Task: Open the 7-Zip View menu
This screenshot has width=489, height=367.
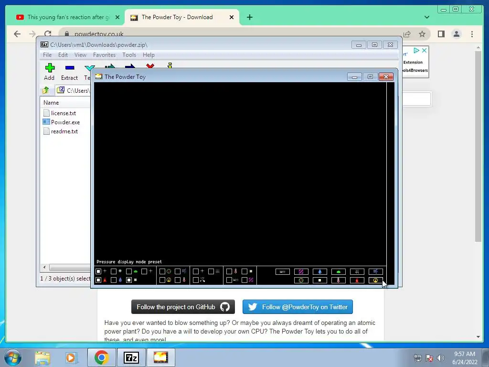Action: click(x=80, y=55)
